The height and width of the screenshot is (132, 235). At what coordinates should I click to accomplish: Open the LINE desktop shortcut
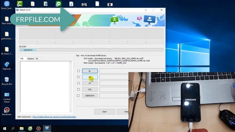[x=58, y=4]
